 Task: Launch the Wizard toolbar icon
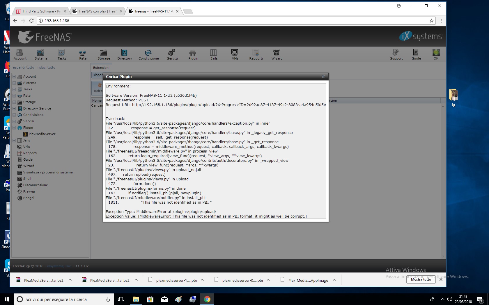click(x=277, y=54)
